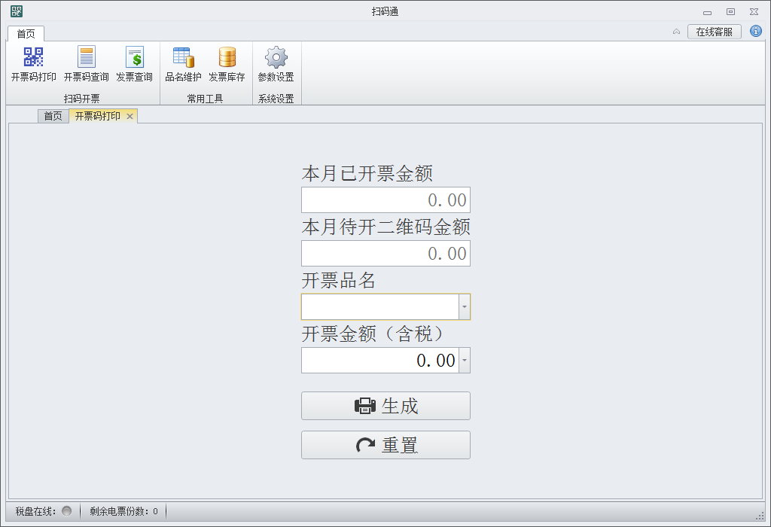Click the 系统设置 group label
Image resolution: width=771 pixels, height=527 pixels.
pos(276,99)
